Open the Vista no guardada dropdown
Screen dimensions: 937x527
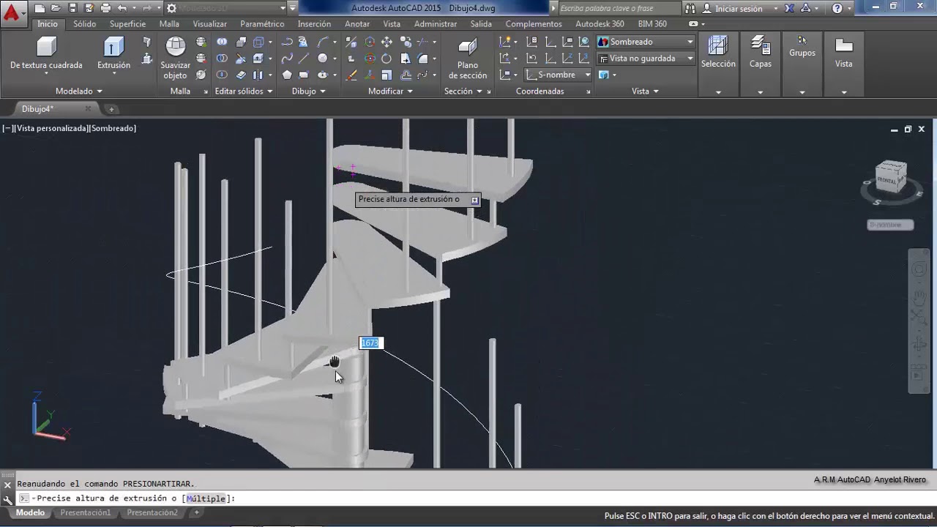point(645,59)
